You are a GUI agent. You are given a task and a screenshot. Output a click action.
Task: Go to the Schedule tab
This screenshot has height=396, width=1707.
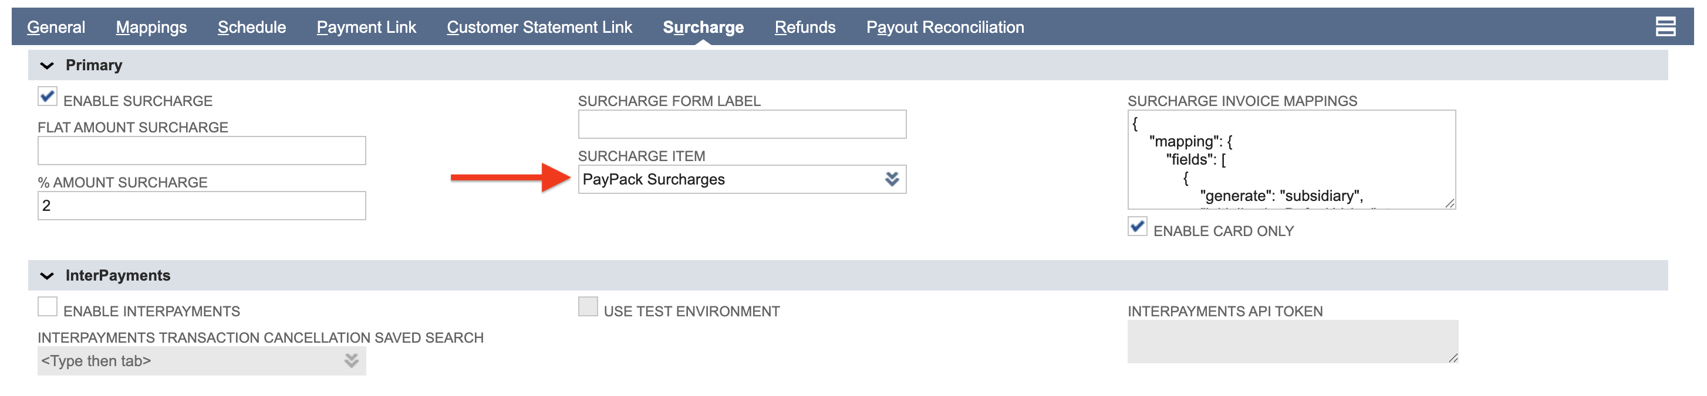click(252, 27)
